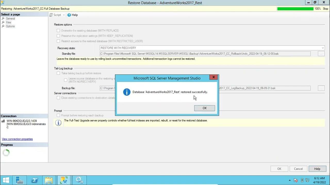
Task: Open the Options page
Action: tap(10, 26)
